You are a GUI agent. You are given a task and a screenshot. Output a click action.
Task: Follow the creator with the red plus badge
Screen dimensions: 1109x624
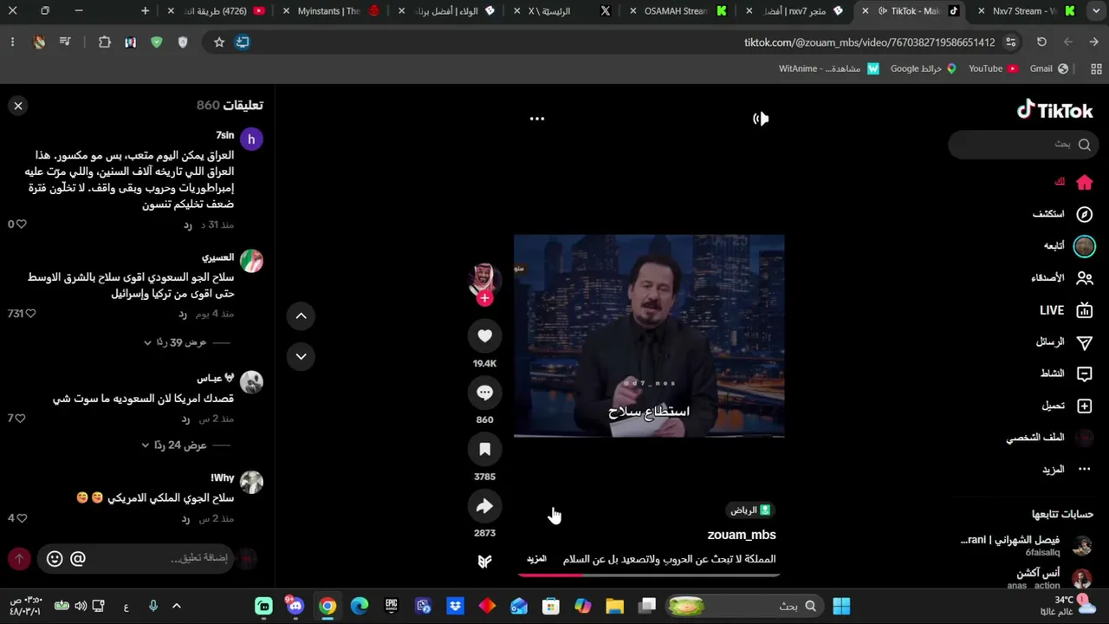tap(484, 298)
